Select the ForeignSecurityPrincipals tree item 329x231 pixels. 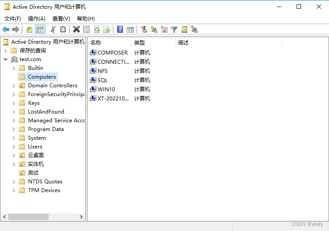tap(56, 94)
